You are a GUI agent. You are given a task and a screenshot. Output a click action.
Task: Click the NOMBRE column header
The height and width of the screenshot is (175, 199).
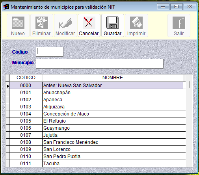113,78
